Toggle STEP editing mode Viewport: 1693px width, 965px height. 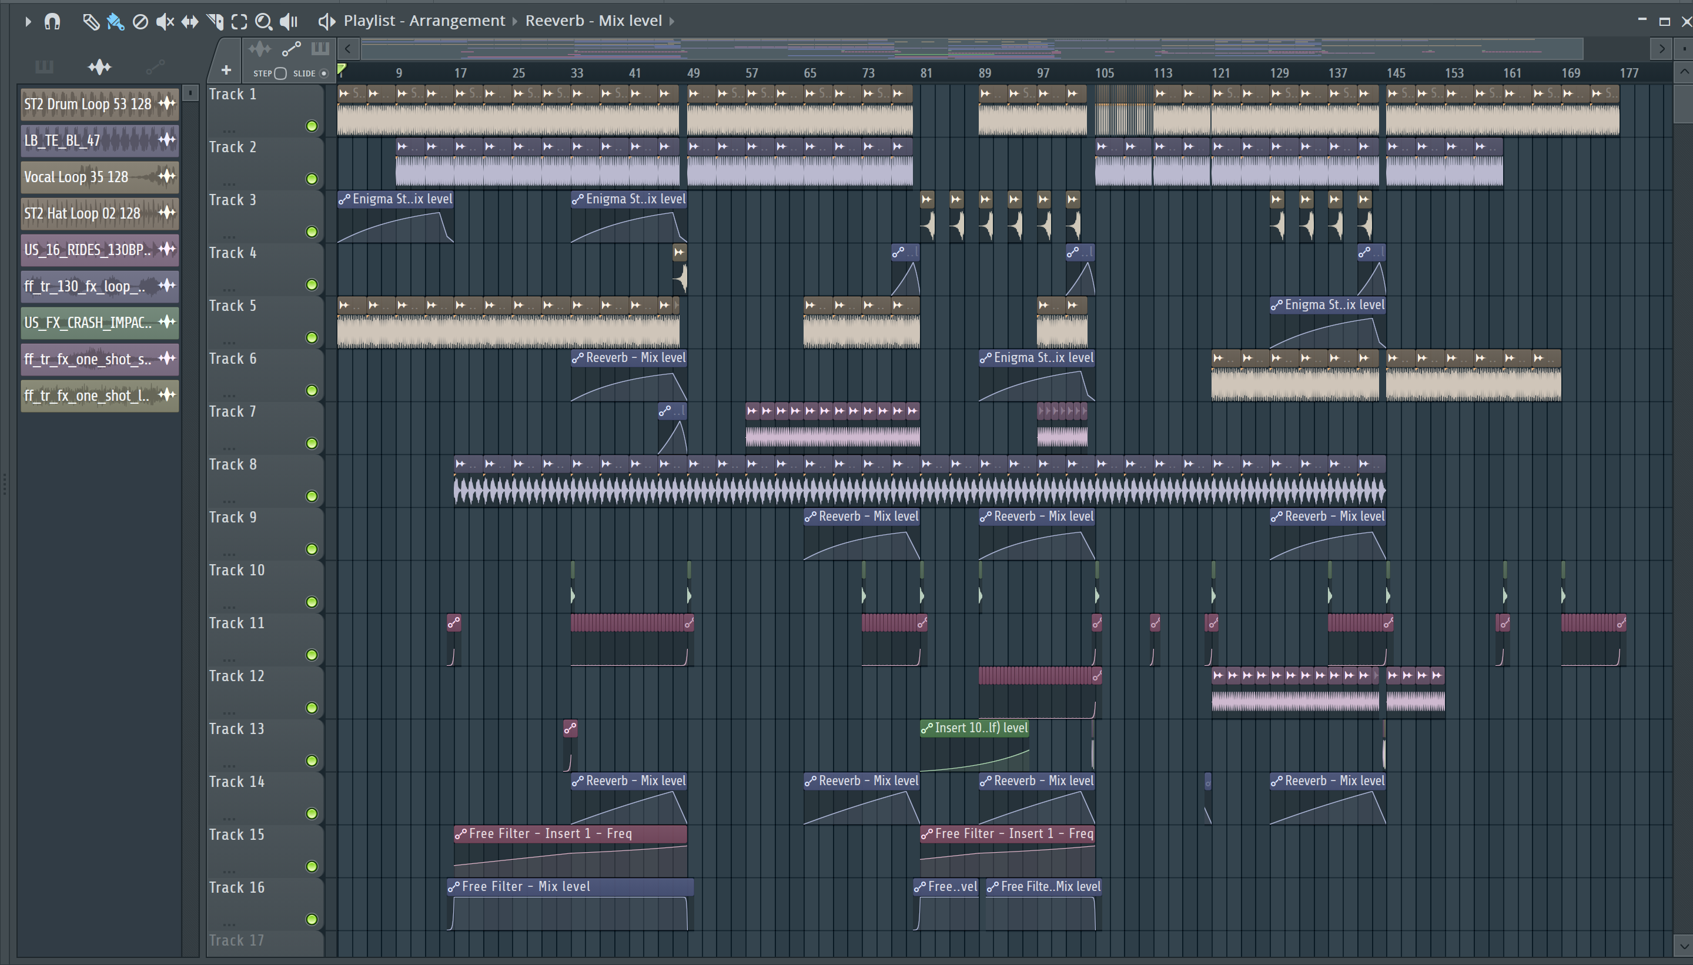pyautogui.click(x=280, y=73)
